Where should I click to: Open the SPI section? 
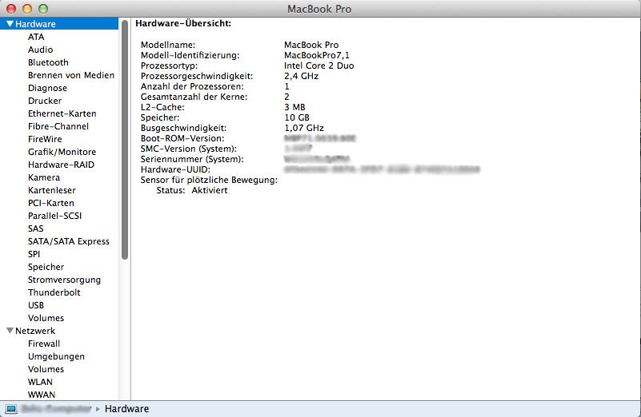pyautogui.click(x=34, y=254)
